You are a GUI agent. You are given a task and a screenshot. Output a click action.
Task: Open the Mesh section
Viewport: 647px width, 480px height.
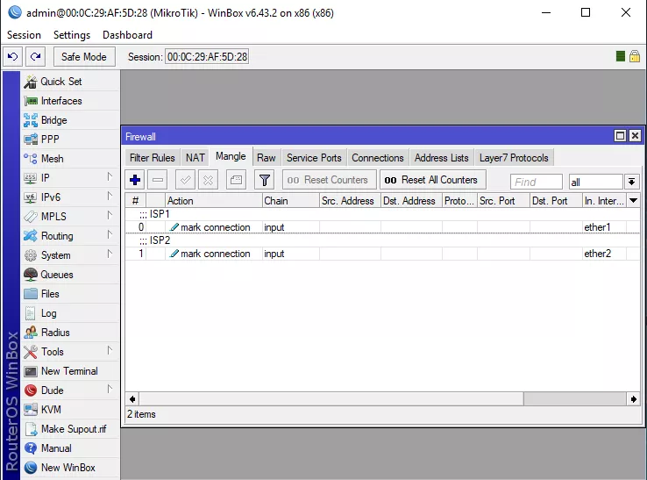52,159
